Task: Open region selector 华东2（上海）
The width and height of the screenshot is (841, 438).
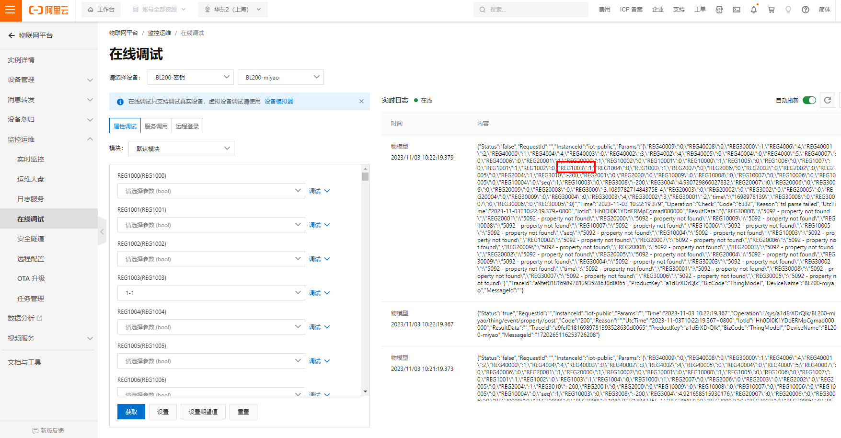Action: [233, 10]
